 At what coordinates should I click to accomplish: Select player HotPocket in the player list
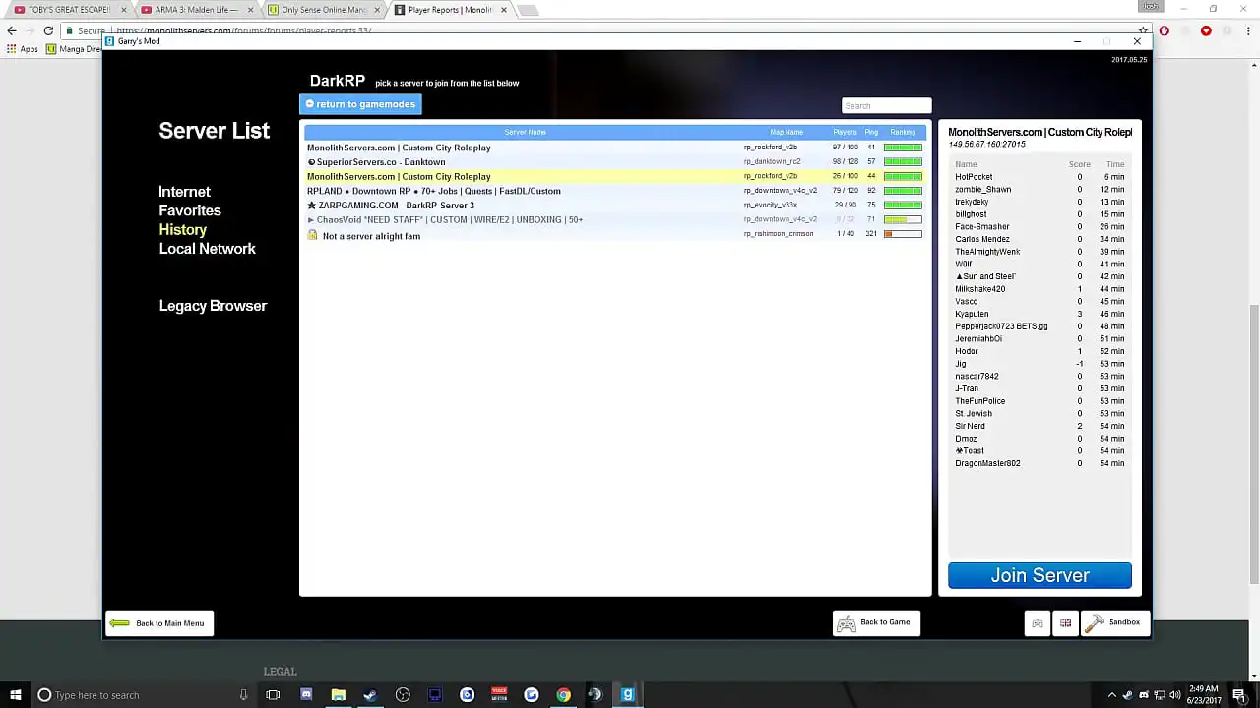pos(1039,177)
